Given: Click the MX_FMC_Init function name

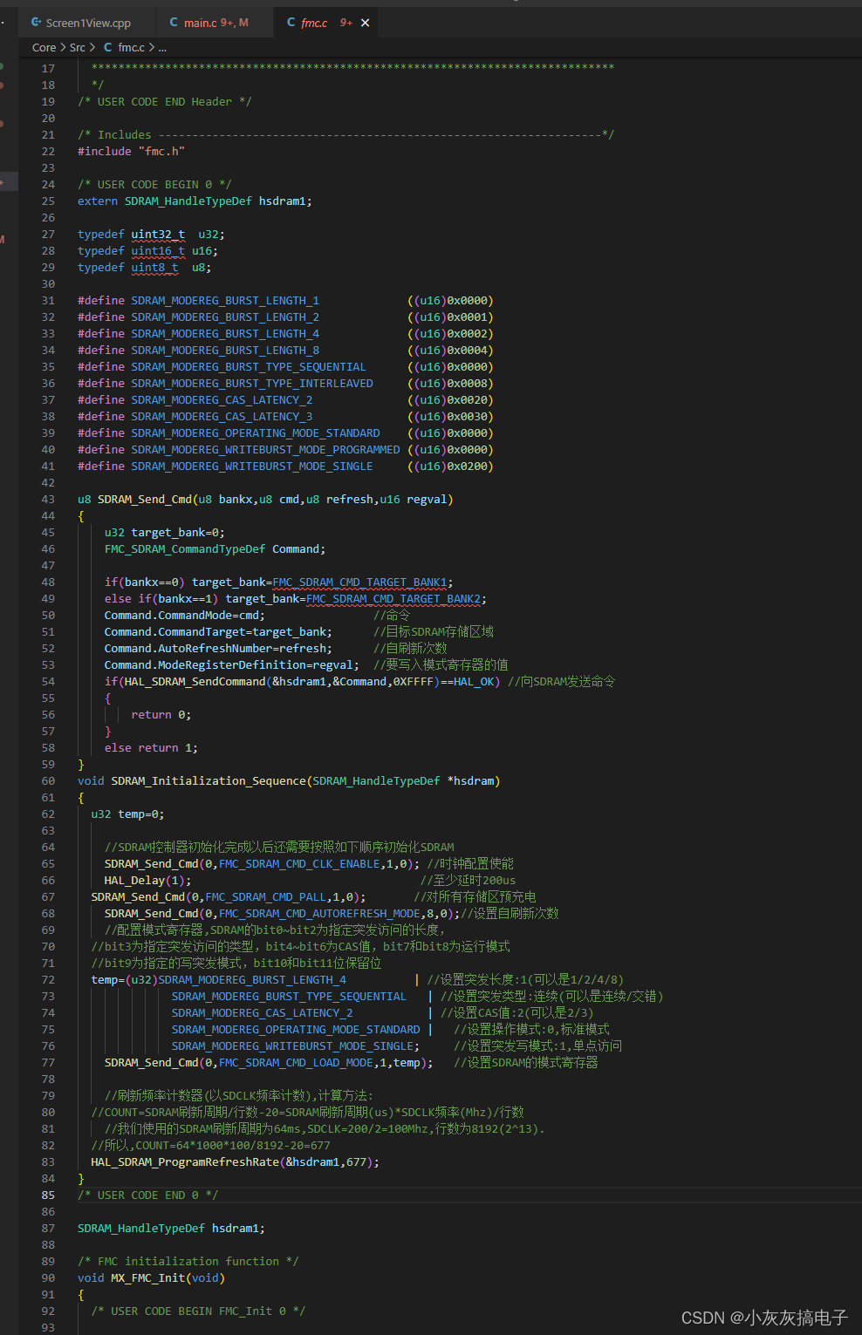Looking at the screenshot, I should click(x=147, y=1278).
